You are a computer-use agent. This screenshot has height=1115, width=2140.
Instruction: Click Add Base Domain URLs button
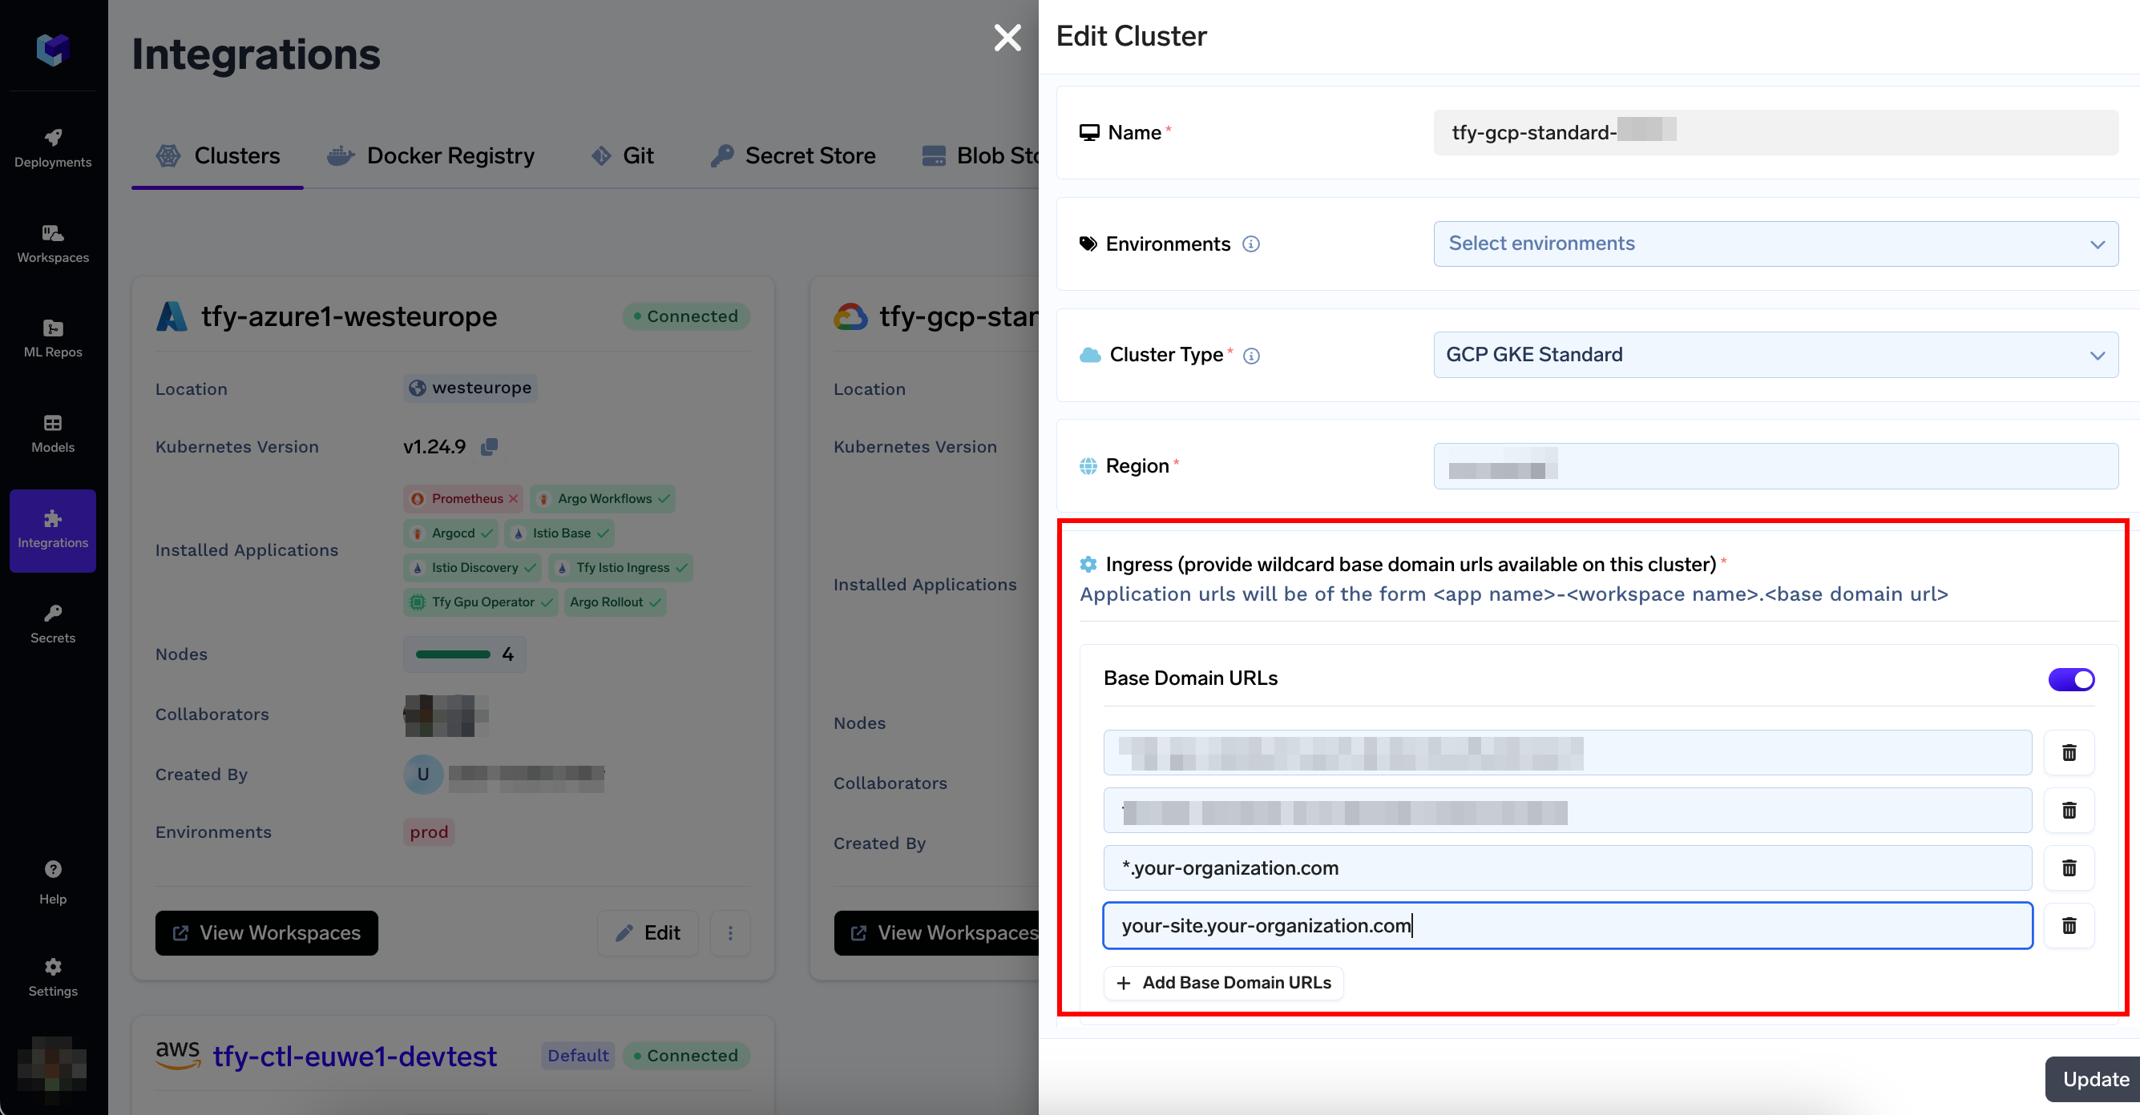1223,982
